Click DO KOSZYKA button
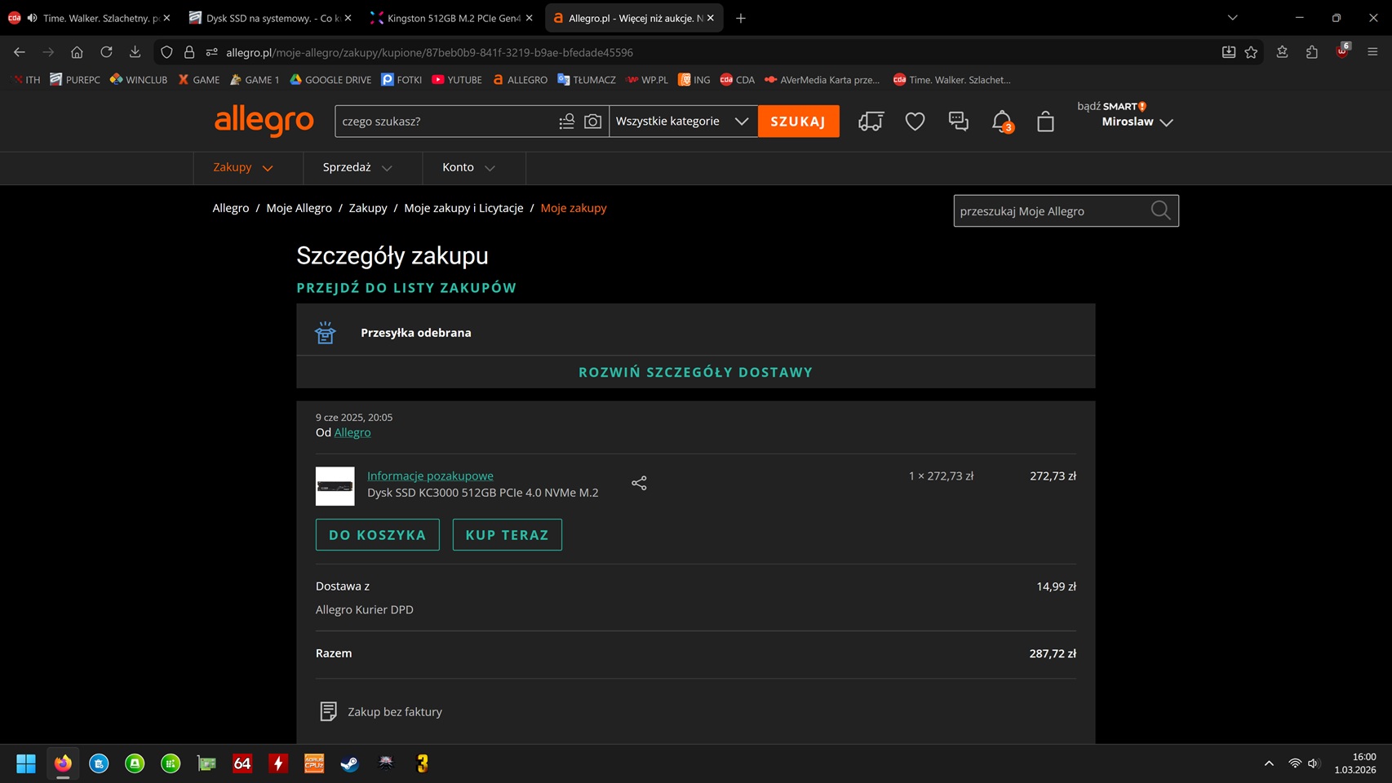1392x783 pixels. [378, 535]
